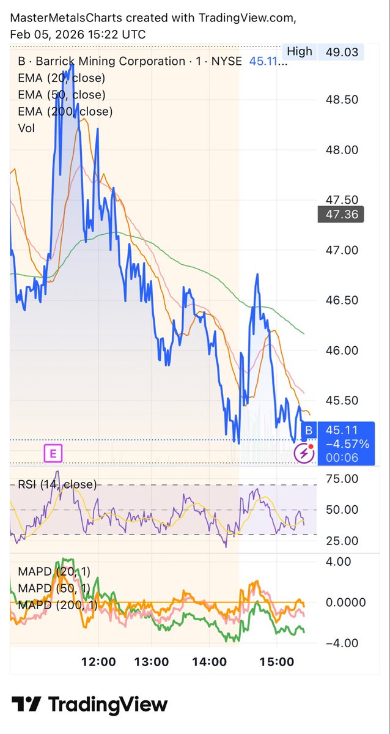
Task: Select the EMA (20, close) indicator label
Action: pos(62,78)
